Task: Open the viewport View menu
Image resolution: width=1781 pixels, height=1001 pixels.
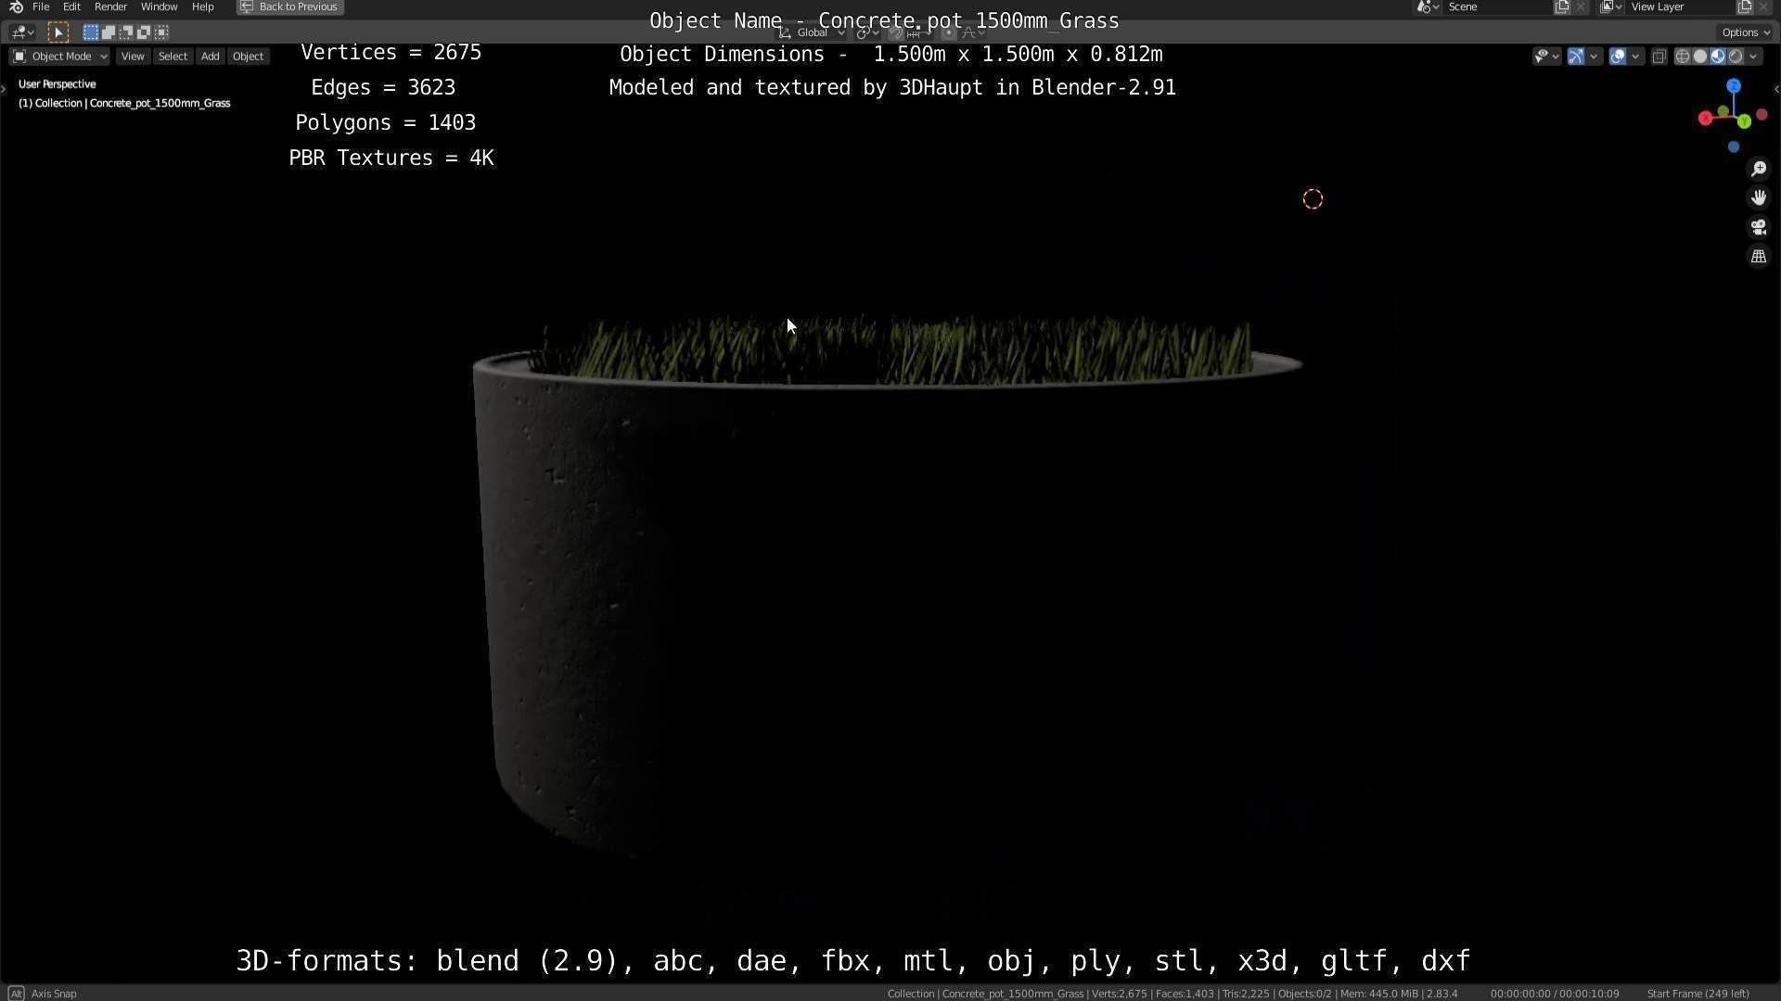Action: [x=133, y=57]
